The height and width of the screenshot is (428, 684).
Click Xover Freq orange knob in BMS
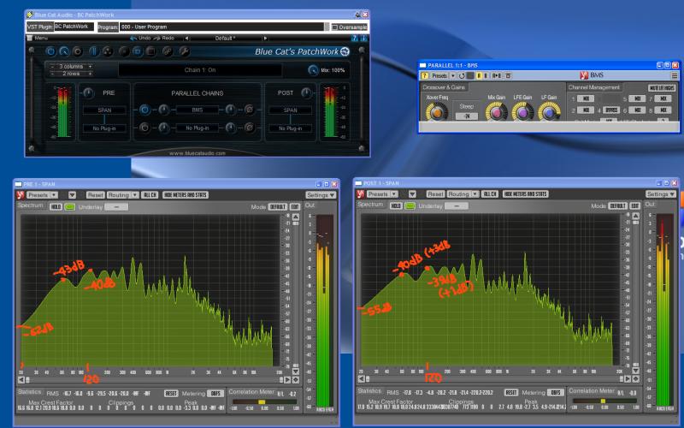click(437, 112)
